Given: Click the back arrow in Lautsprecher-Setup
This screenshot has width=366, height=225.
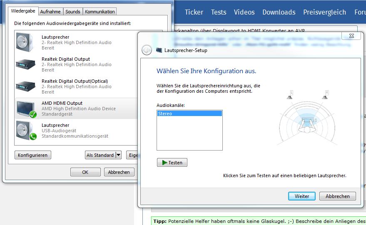Looking at the screenshot, I should pyautogui.click(x=147, y=50).
